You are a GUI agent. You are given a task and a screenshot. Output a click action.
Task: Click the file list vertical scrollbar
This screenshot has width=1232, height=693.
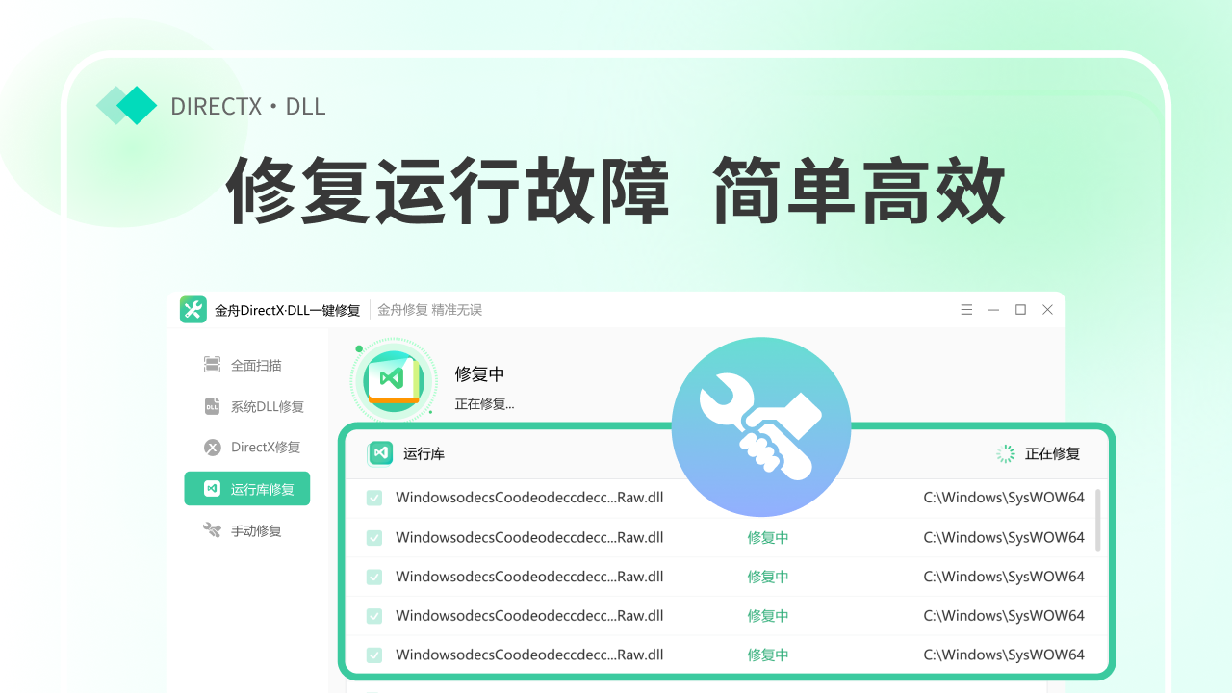[1098, 520]
